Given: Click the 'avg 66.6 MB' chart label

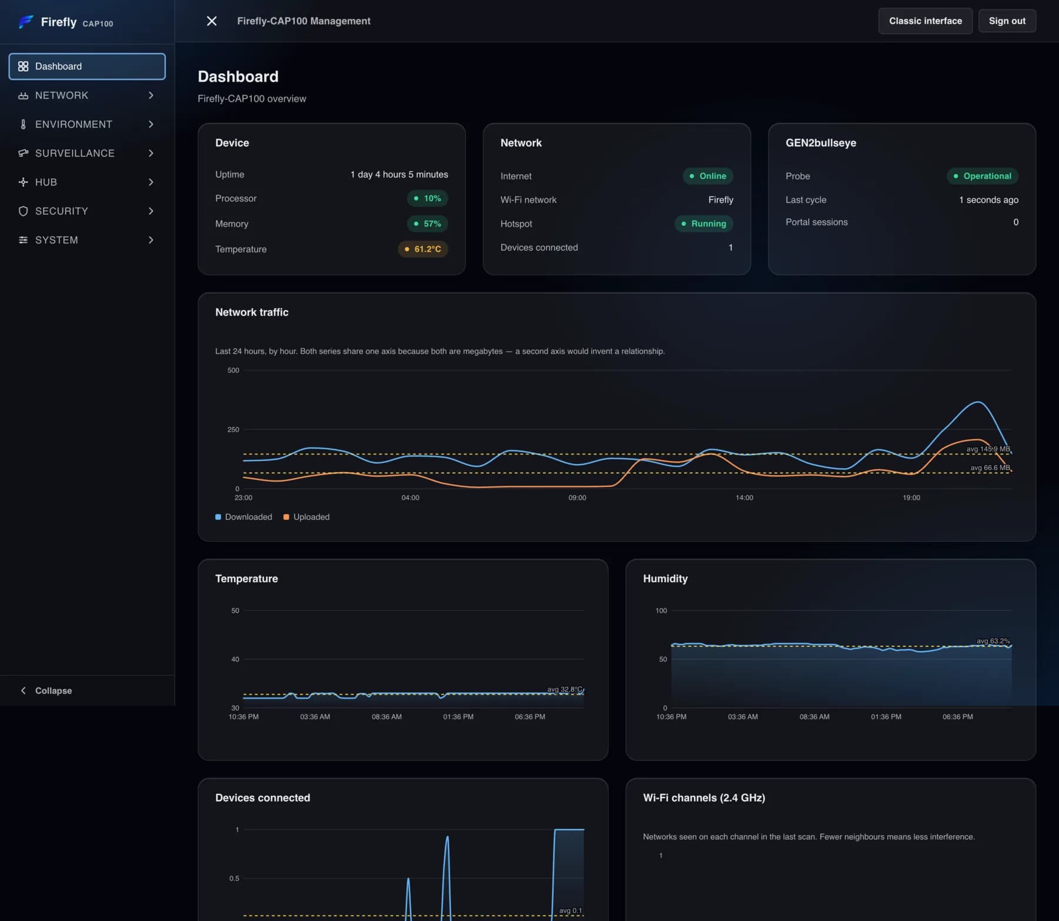Looking at the screenshot, I should 990,468.
